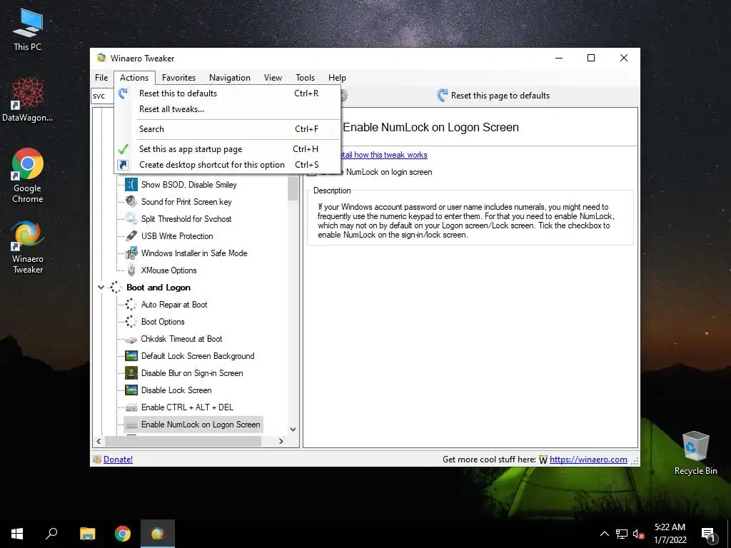
Task: Toggle Enable NumLock on login screen checkbox
Action: click(311, 173)
